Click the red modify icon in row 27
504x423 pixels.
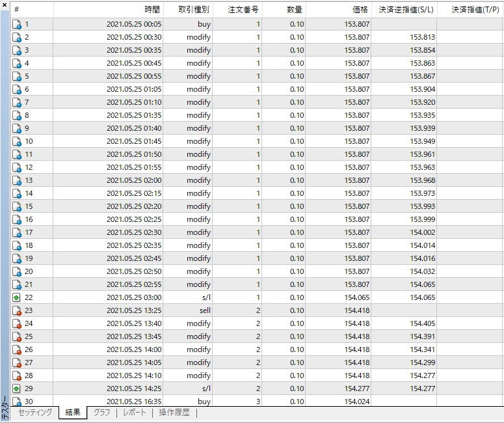pos(17,363)
